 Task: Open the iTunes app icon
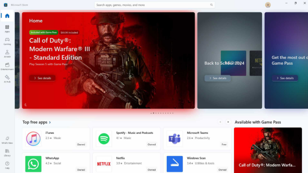coord(34,139)
